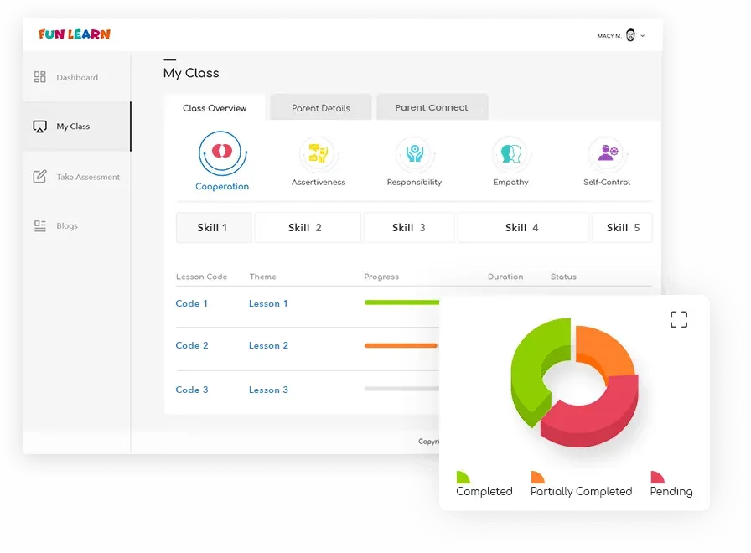Select the Self-Control icon
The image size is (751, 553).
[607, 154]
